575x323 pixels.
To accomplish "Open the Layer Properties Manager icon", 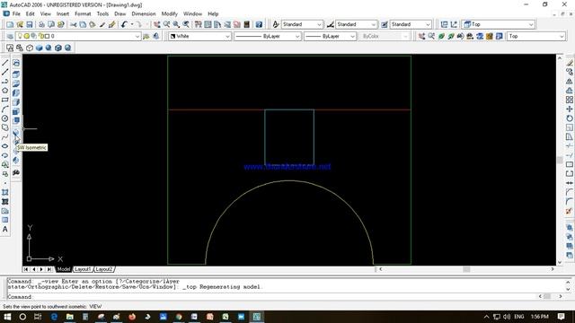I will point(10,36).
